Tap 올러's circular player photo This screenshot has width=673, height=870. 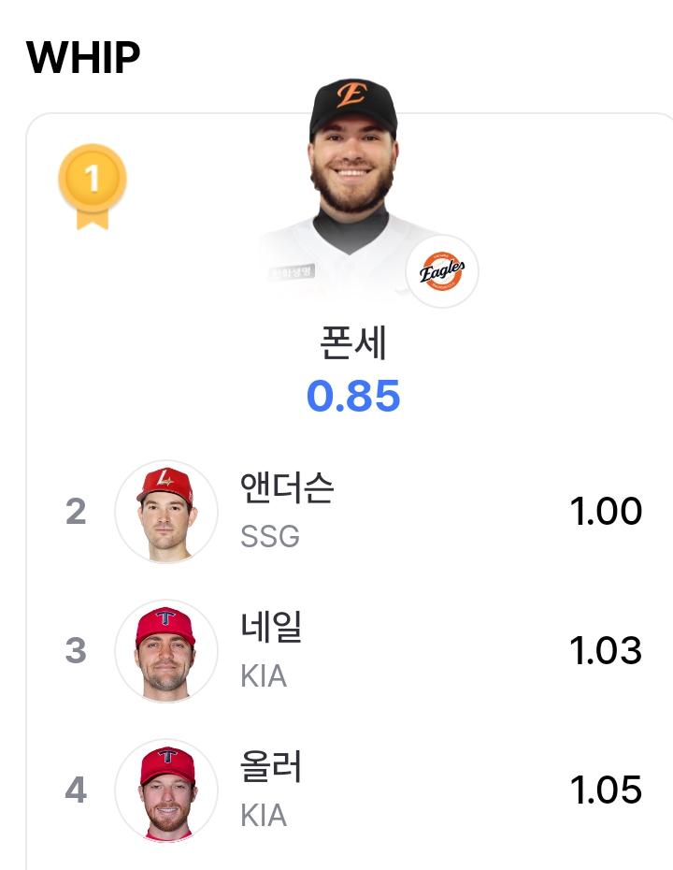pos(166,790)
